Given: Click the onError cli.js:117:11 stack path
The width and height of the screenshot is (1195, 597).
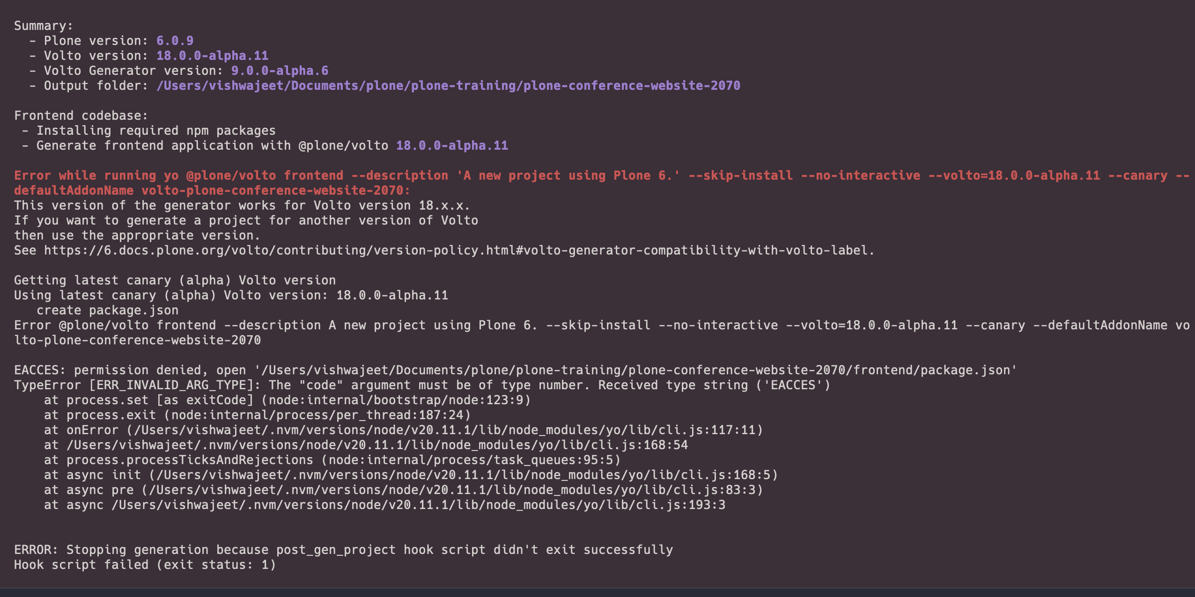Looking at the screenshot, I should pos(444,430).
